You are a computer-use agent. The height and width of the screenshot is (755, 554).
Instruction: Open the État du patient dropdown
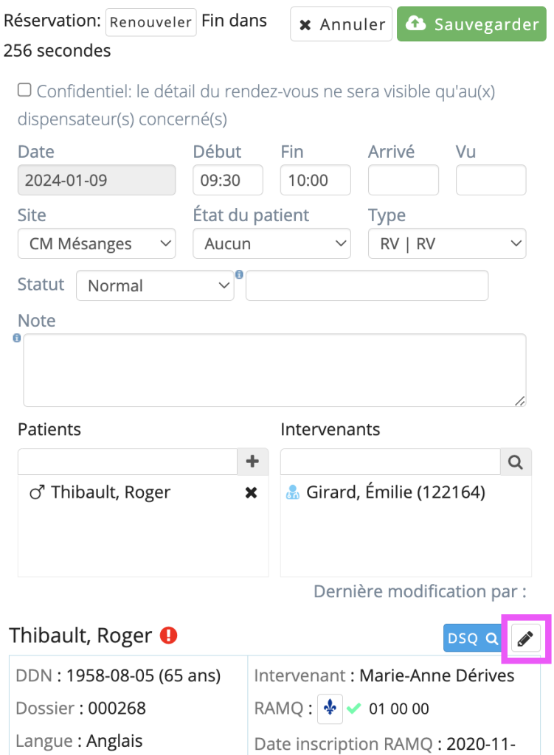pyautogui.click(x=271, y=243)
